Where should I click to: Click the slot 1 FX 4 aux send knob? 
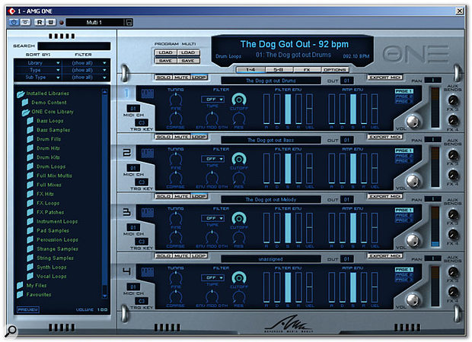tap(453, 120)
